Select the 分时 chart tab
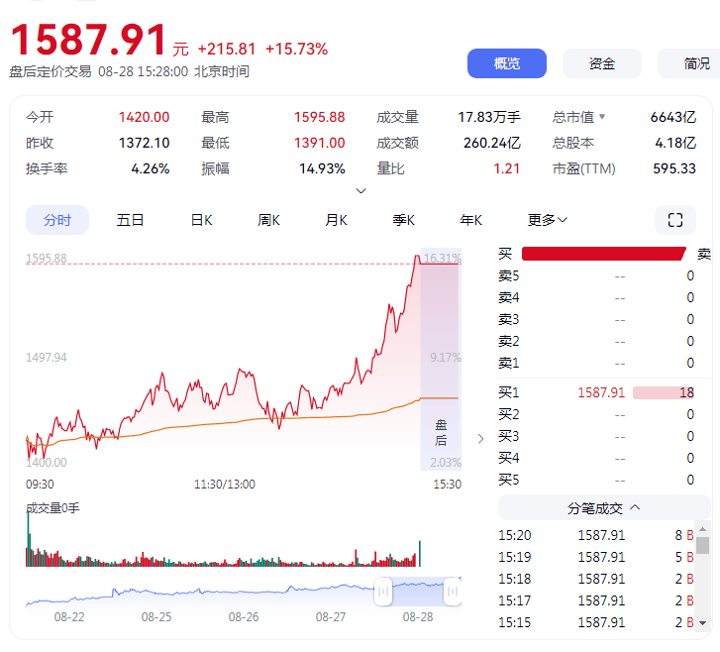This screenshot has width=720, height=652. pyautogui.click(x=57, y=220)
